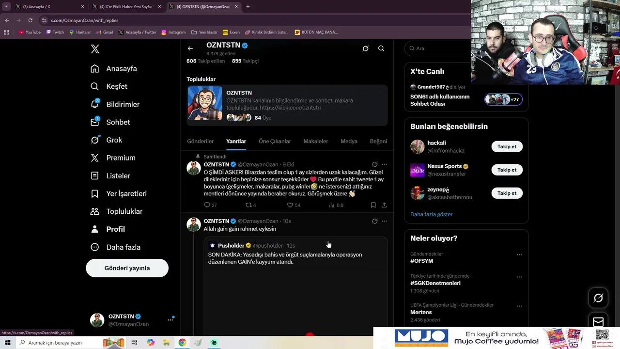Open options for #SGKDenetmenleri trend

coord(519,277)
